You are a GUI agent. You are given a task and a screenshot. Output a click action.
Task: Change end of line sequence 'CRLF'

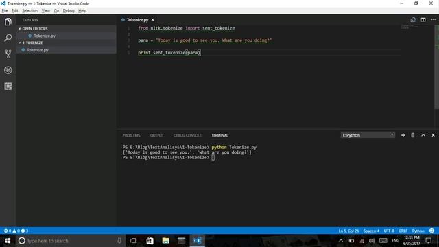403,231
